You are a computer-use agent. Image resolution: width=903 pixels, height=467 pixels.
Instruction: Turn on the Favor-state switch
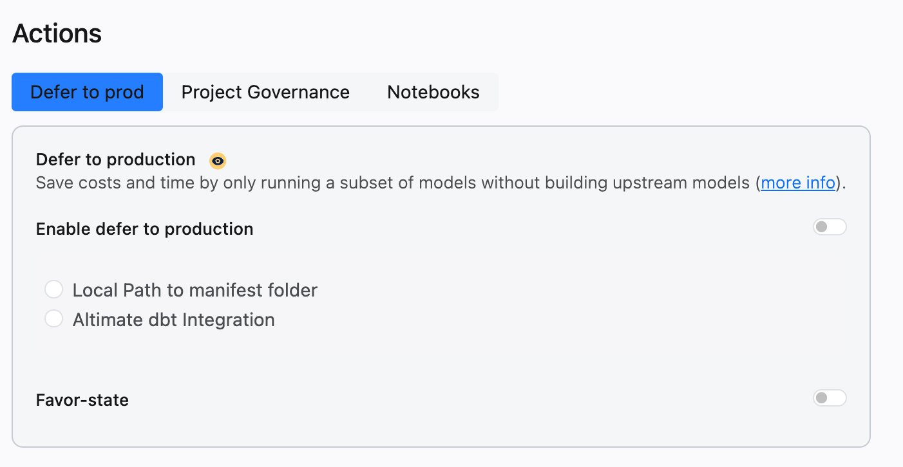pos(830,398)
